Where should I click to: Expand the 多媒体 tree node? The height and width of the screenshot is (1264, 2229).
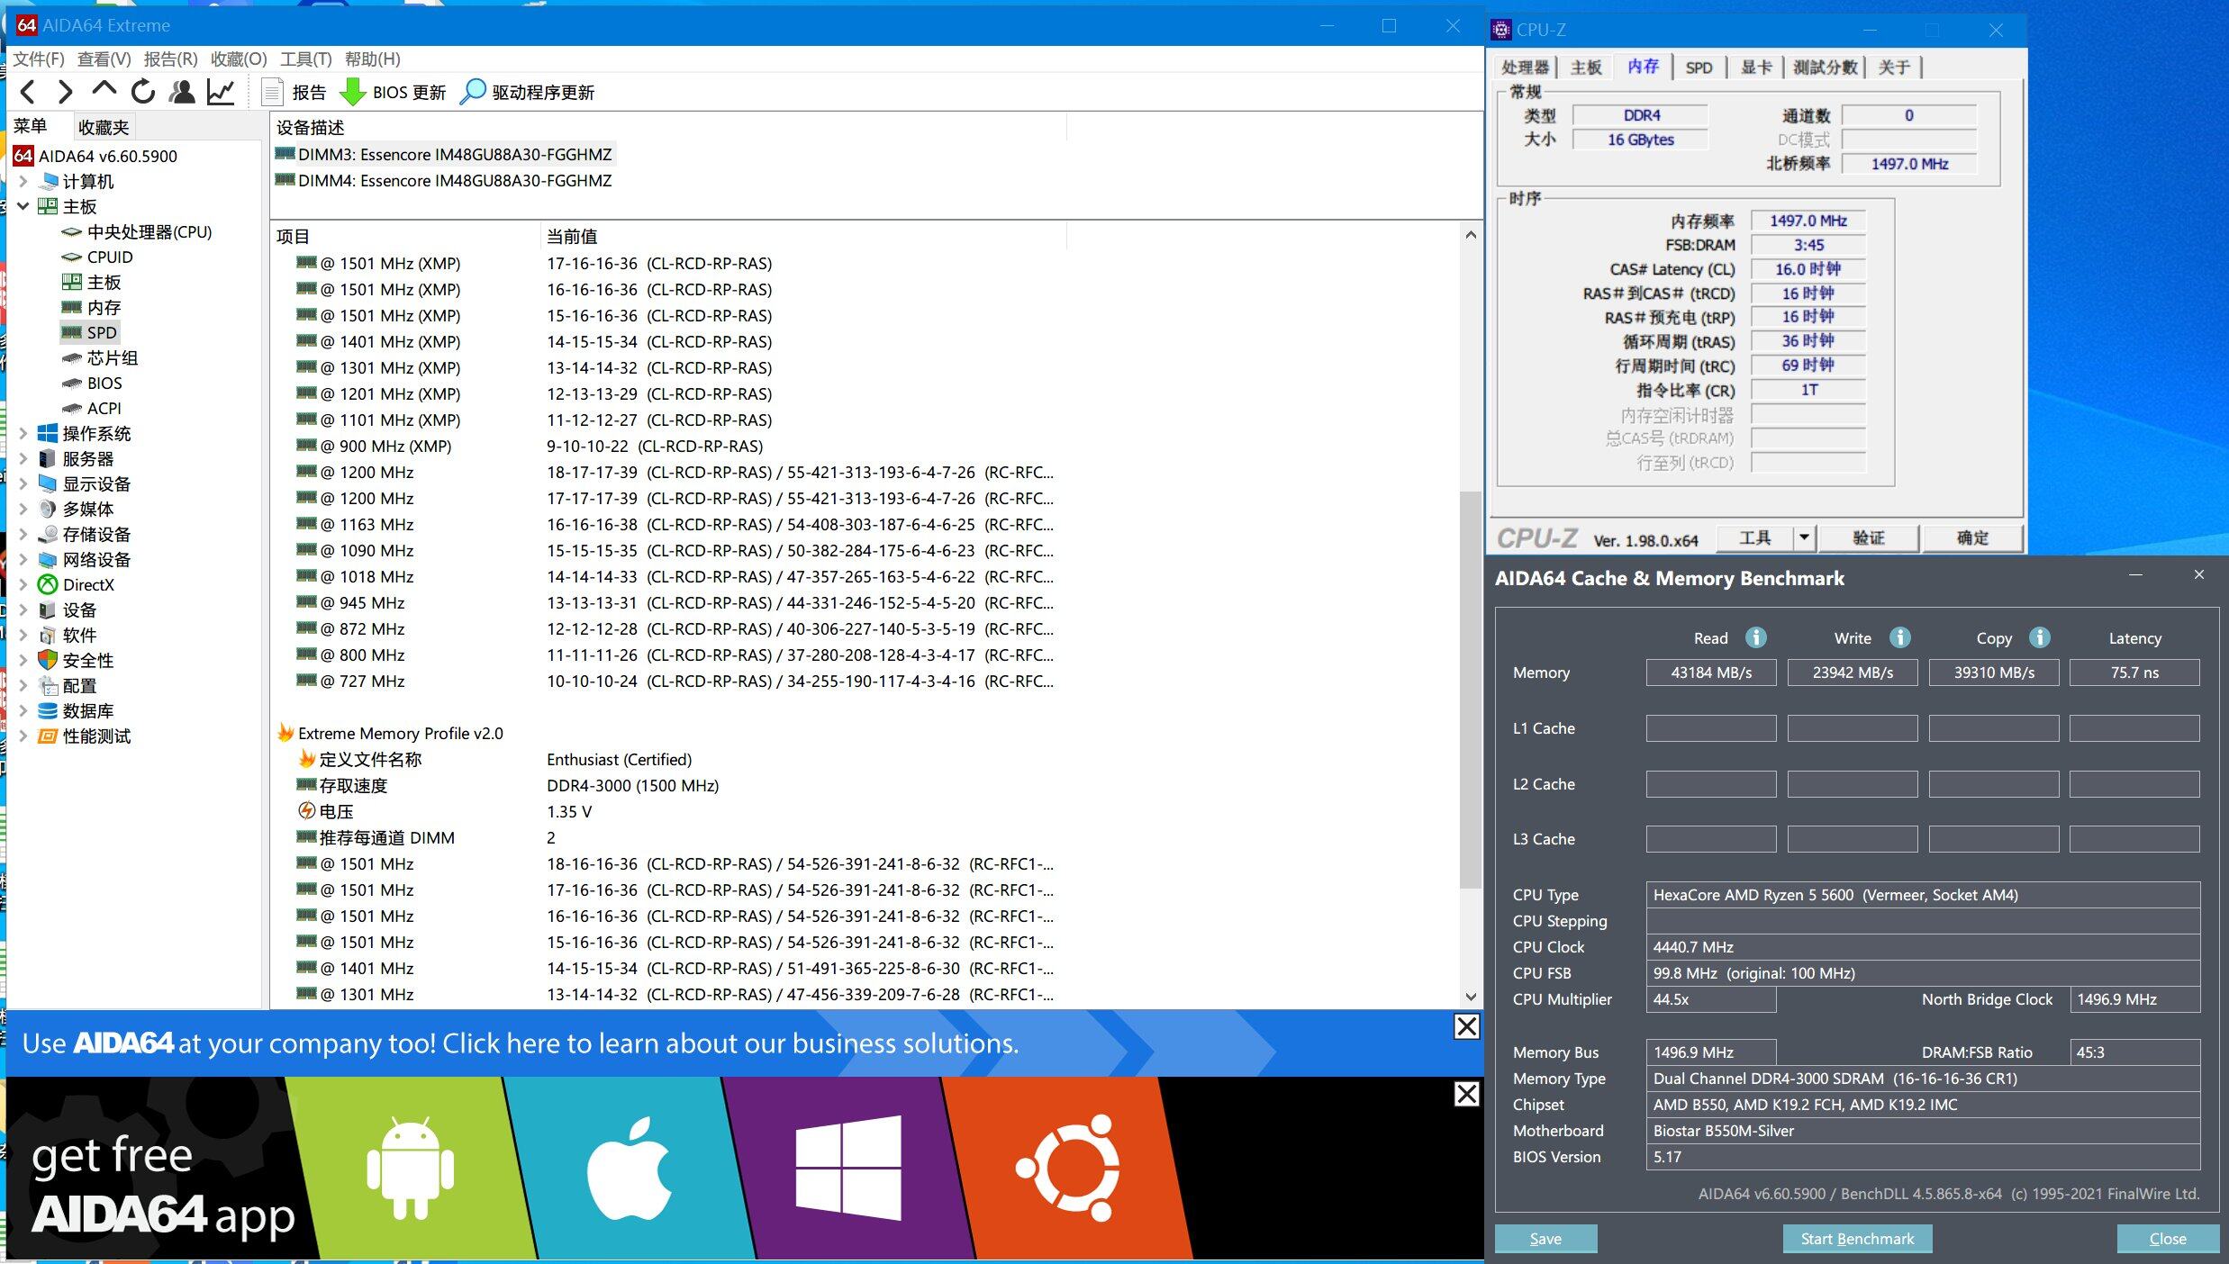tap(23, 509)
